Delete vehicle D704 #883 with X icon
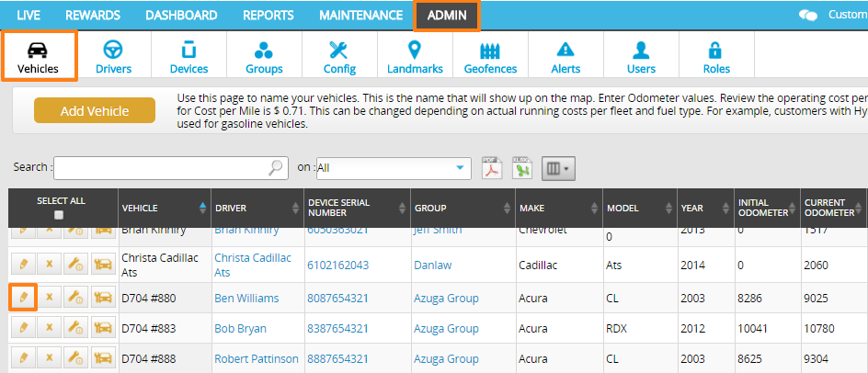The height and width of the screenshot is (373, 868). (50, 328)
